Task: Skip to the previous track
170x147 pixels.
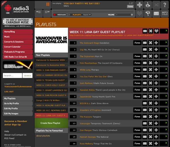Action: click(39, 13)
